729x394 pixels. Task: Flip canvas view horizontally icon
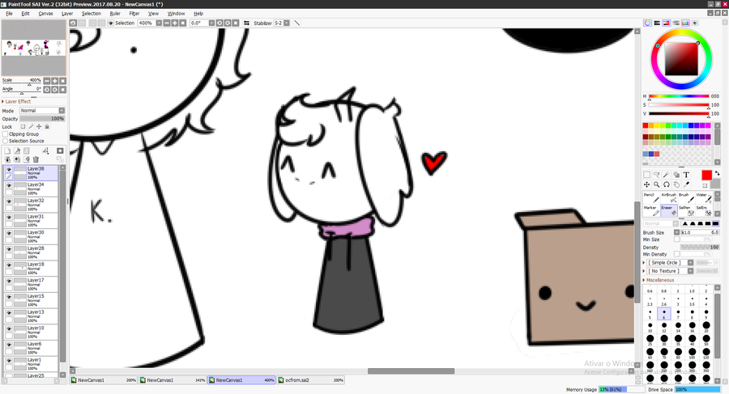click(x=246, y=23)
